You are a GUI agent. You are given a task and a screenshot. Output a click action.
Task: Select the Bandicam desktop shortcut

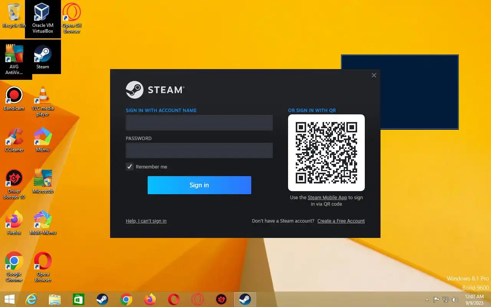coord(14,99)
